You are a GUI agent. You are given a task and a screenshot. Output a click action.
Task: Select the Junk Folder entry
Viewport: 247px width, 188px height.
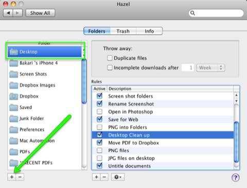click(45, 118)
